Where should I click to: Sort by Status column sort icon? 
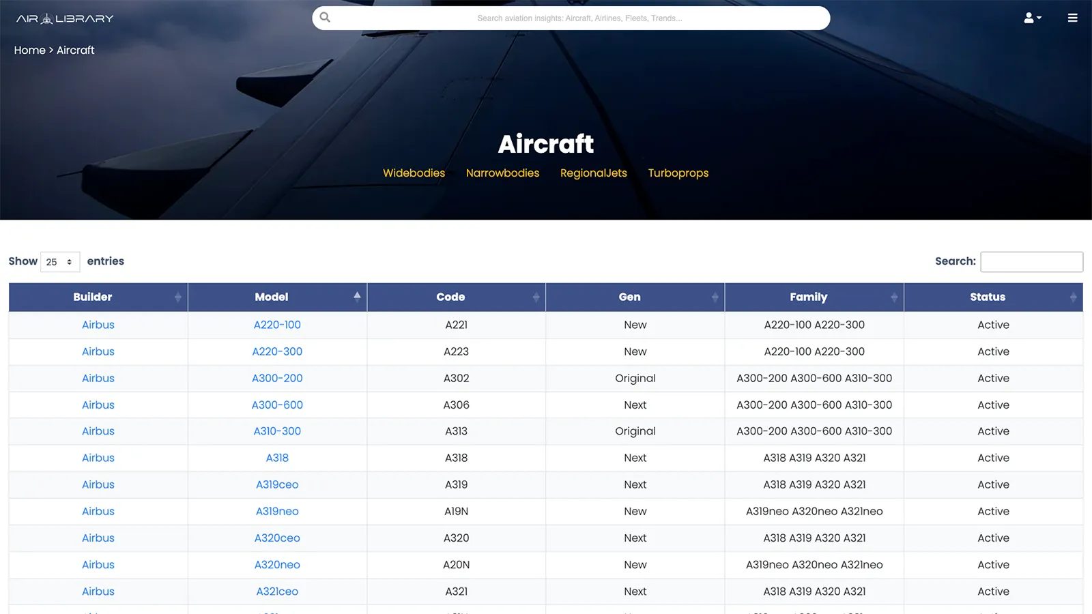tap(1072, 297)
